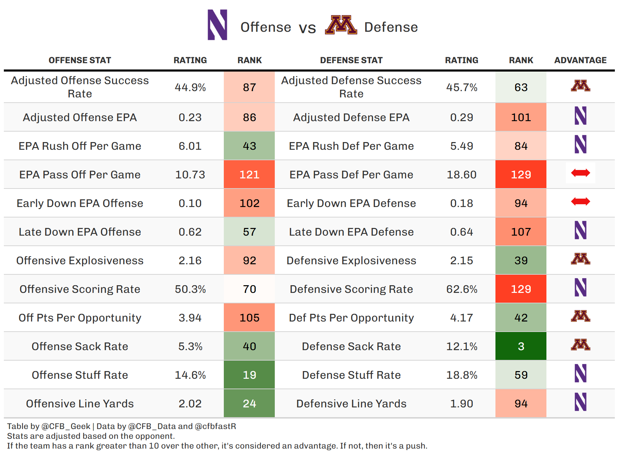
Task: Click the DEFENSE STAT column header
Action: click(x=351, y=60)
